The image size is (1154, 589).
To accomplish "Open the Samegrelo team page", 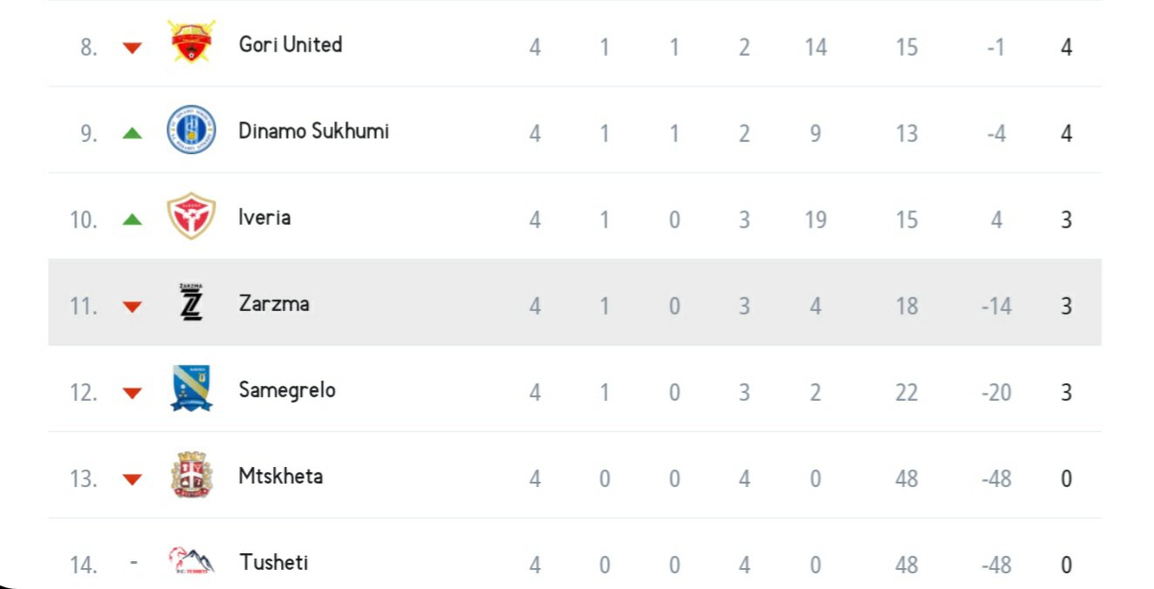I will click(287, 389).
